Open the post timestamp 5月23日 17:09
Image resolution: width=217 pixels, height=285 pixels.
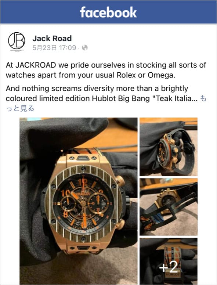point(54,48)
